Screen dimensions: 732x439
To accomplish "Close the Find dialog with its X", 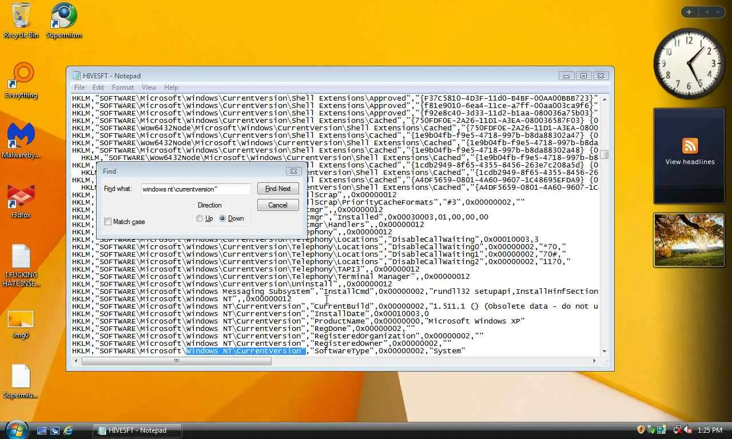I will (x=293, y=171).
